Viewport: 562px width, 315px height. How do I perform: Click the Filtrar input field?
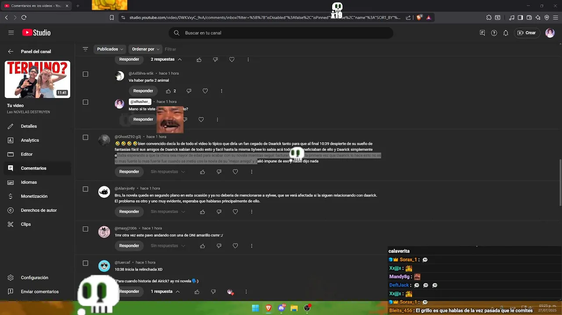(x=171, y=49)
